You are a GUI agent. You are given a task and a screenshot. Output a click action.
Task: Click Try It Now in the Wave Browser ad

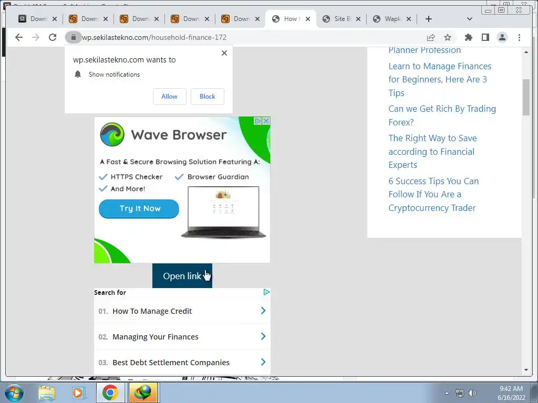[139, 209]
